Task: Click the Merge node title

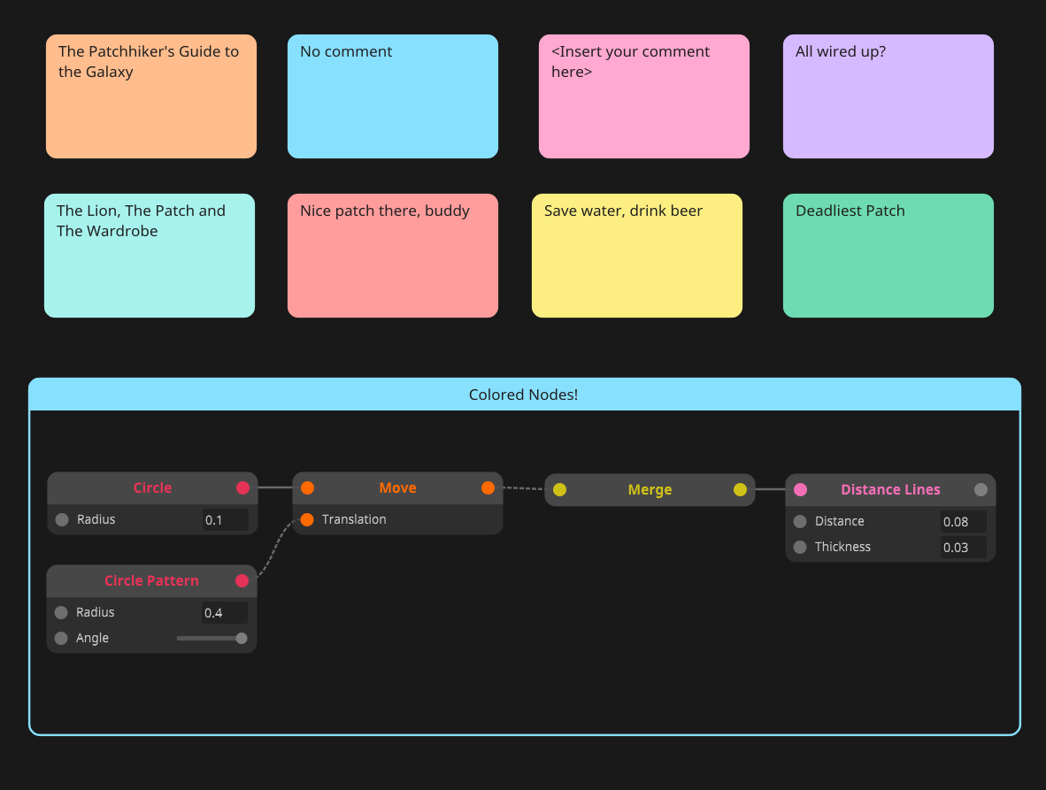Action: (650, 489)
